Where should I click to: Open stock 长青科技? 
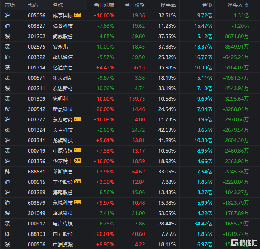tap(63, 130)
